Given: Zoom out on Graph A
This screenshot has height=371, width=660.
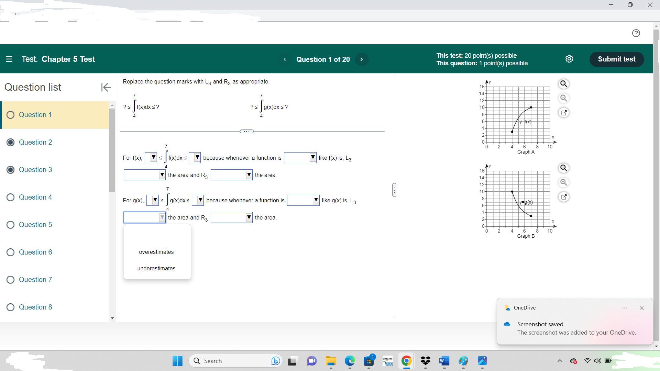Looking at the screenshot, I should 564,98.
